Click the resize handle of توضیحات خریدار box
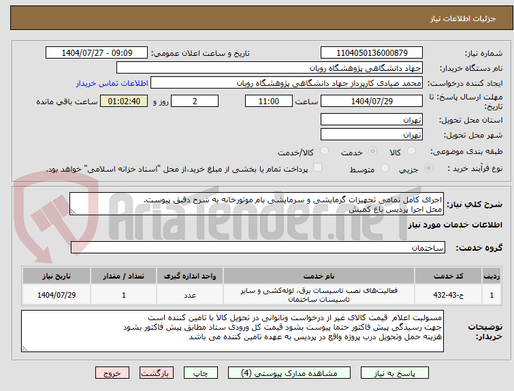514x391 pixels. click(25, 348)
